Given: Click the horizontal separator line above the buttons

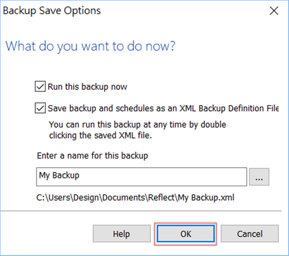Looking at the screenshot, I should pyautogui.click(x=141, y=210).
